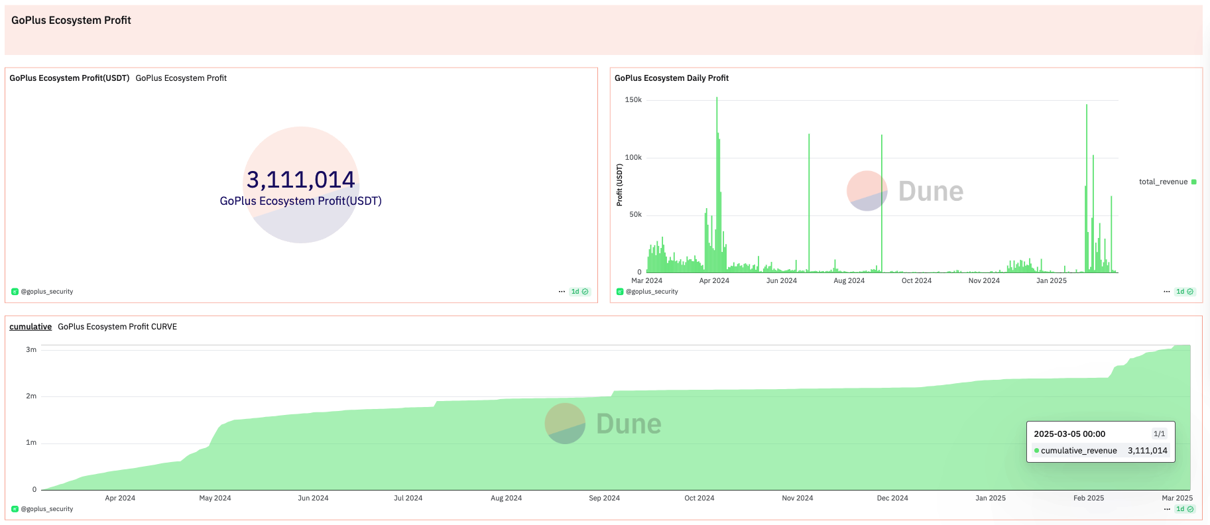Click 1d refresh badge on Daily Profit panel

pos(1185,292)
